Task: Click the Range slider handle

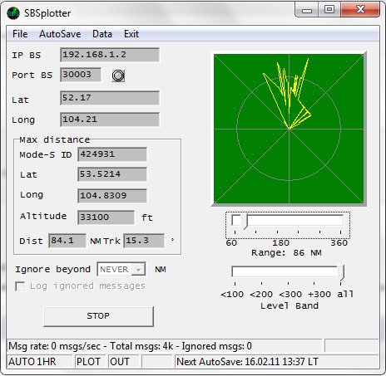Action: pos(245,222)
